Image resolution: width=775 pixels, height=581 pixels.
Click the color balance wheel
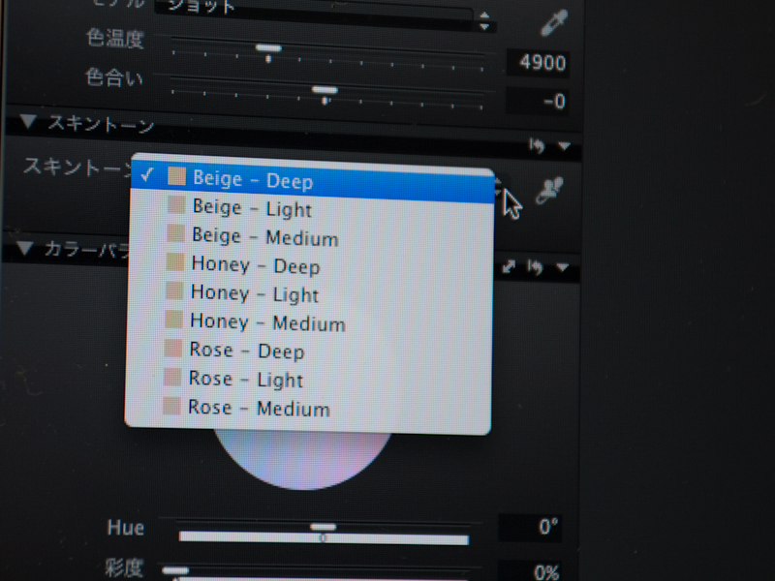tap(302, 459)
